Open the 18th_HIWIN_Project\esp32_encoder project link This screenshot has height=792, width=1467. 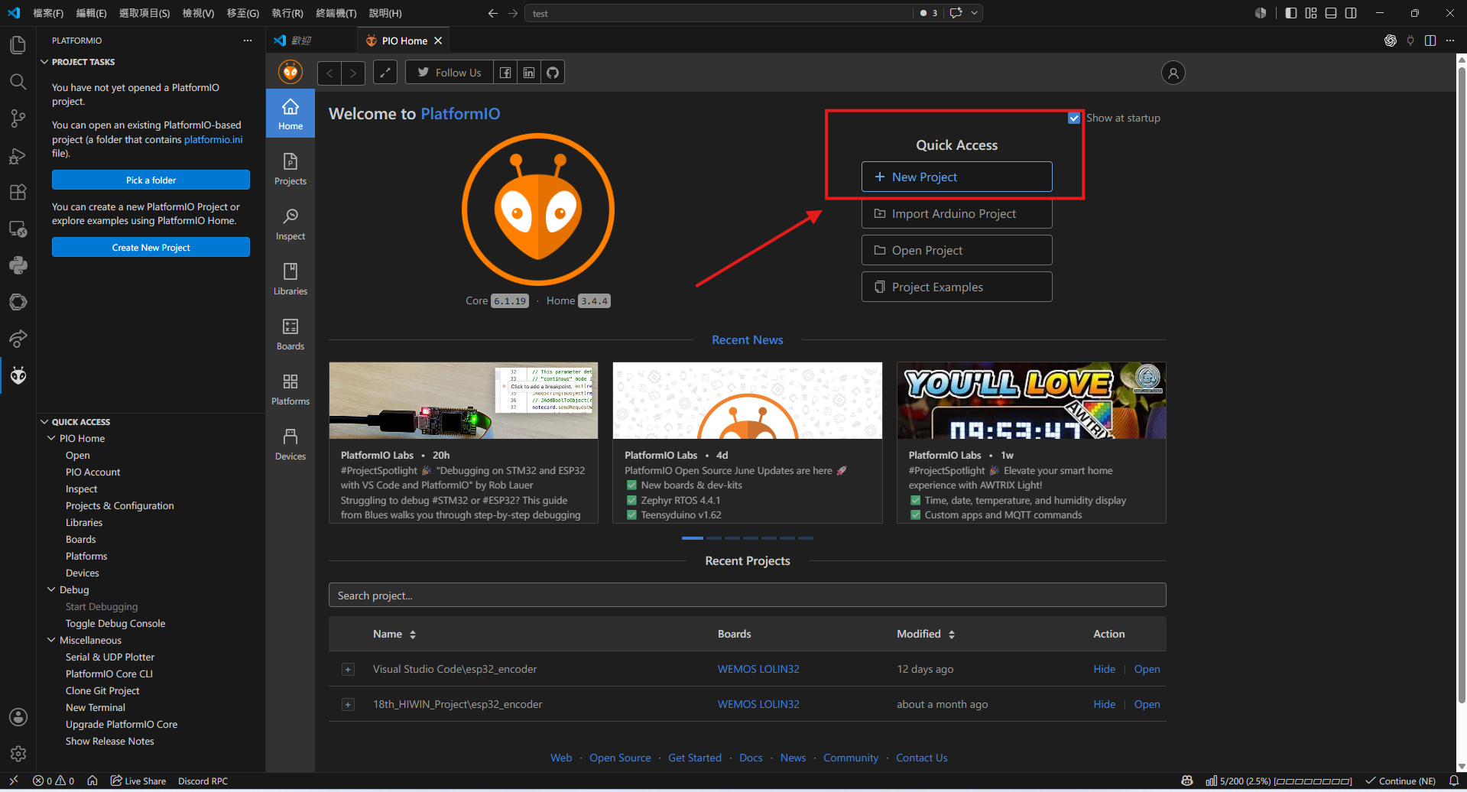coord(1147,704)
